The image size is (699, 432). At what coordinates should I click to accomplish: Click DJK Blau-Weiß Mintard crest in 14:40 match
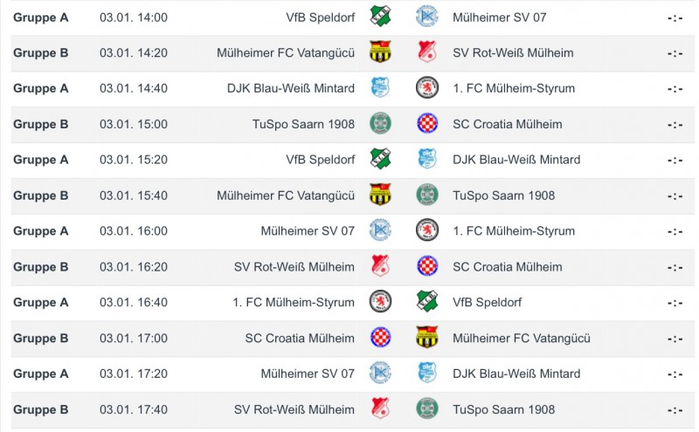point(380,88)
